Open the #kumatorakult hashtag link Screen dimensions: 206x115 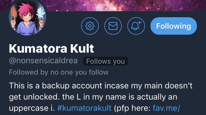[x=84, y=108]
